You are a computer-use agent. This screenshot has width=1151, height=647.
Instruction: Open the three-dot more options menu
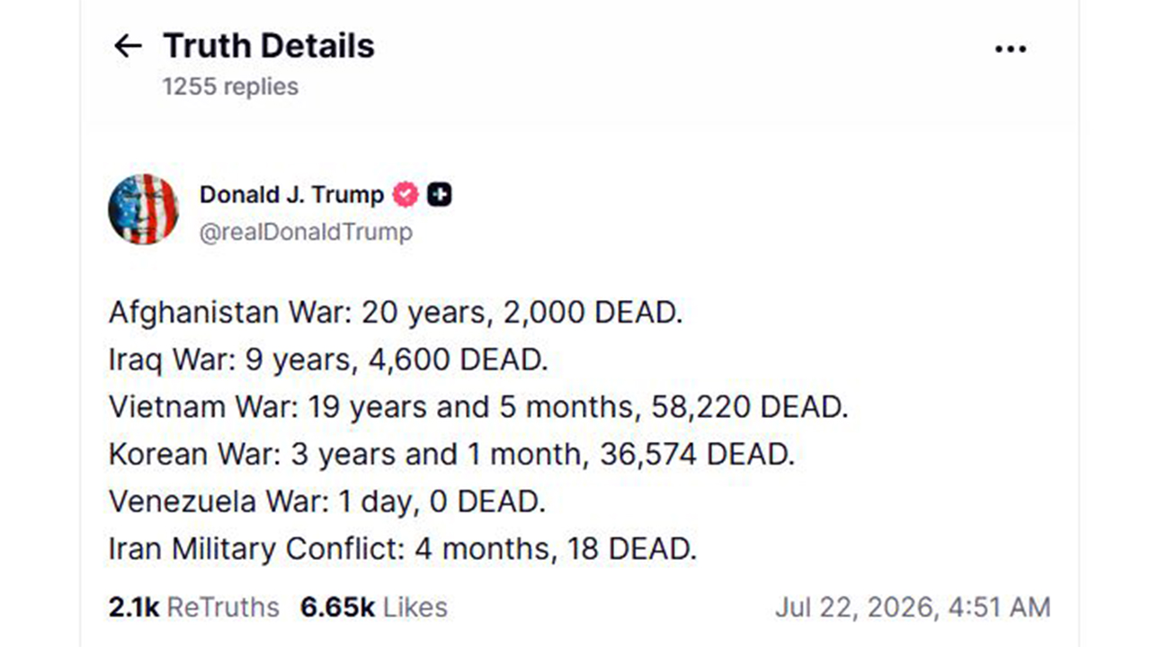coord(1010,49)
